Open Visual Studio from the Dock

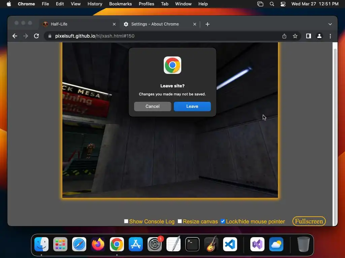coord(257,244)
